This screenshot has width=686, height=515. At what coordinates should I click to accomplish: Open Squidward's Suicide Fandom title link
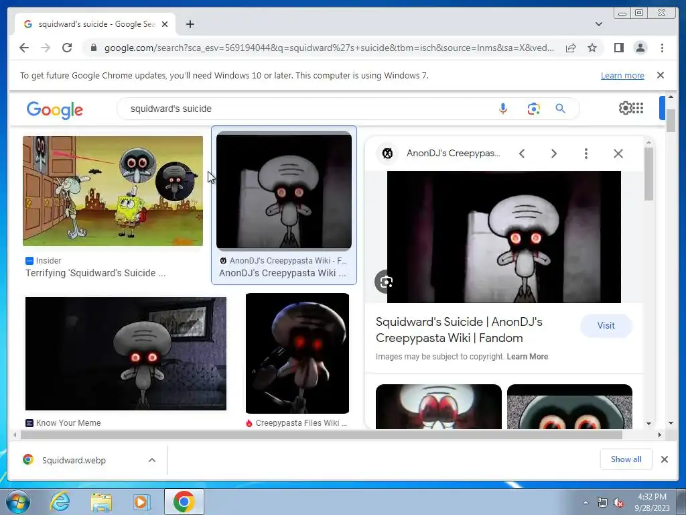(x=459, y=330)
